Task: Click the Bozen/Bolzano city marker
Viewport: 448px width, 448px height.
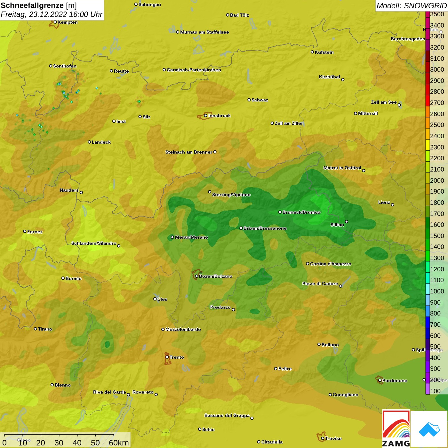Action: [x=196, y=276]
